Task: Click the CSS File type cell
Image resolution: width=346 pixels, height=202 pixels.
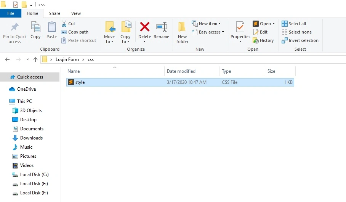Action: pos(229,82)
